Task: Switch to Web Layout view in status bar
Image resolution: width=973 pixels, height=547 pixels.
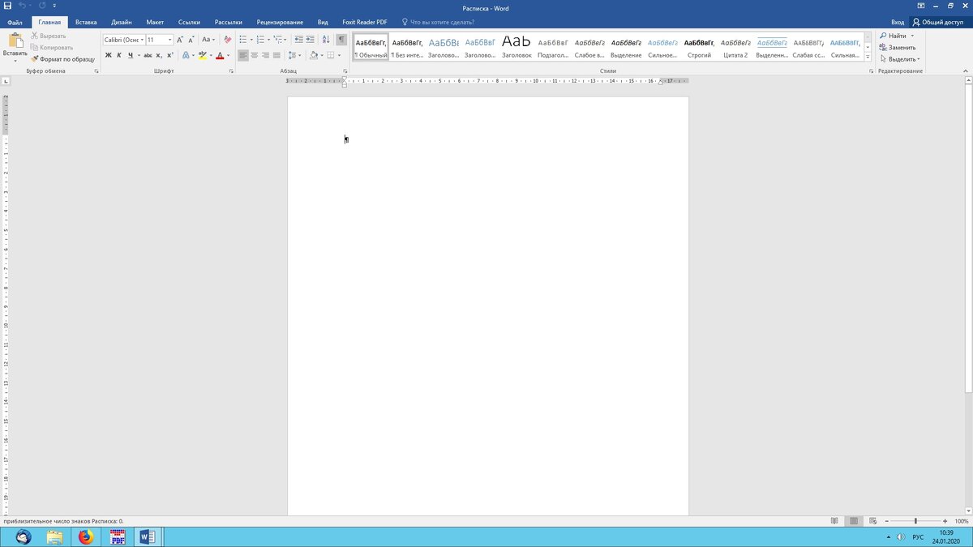Action: point(872,521)
